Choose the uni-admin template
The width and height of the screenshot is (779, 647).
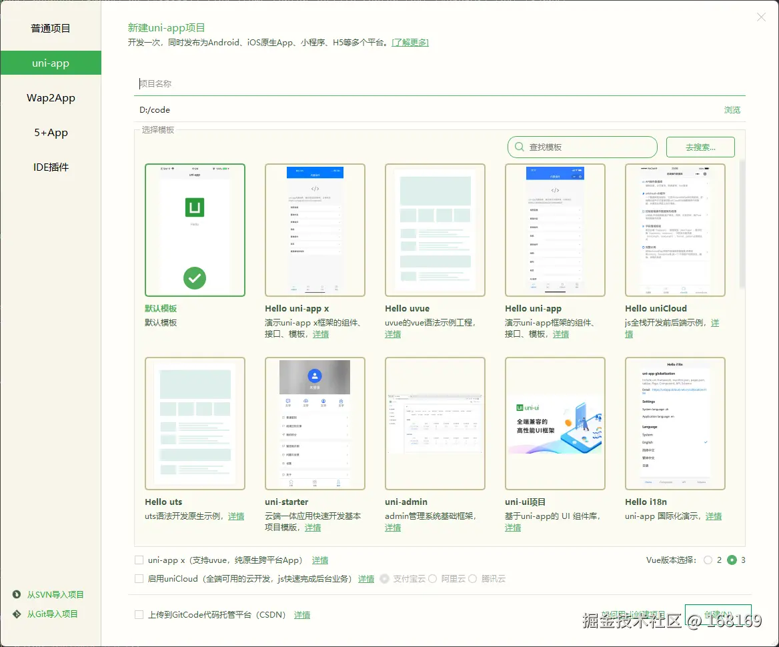436,424
